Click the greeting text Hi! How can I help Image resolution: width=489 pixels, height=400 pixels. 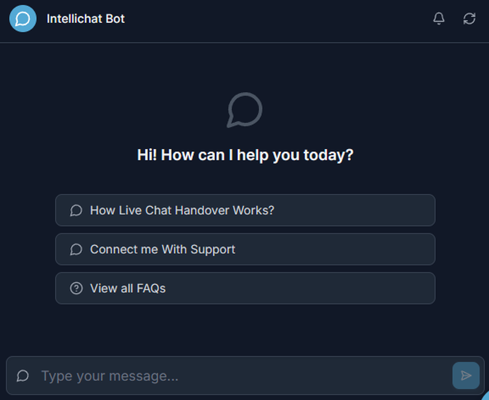(244, 154)
